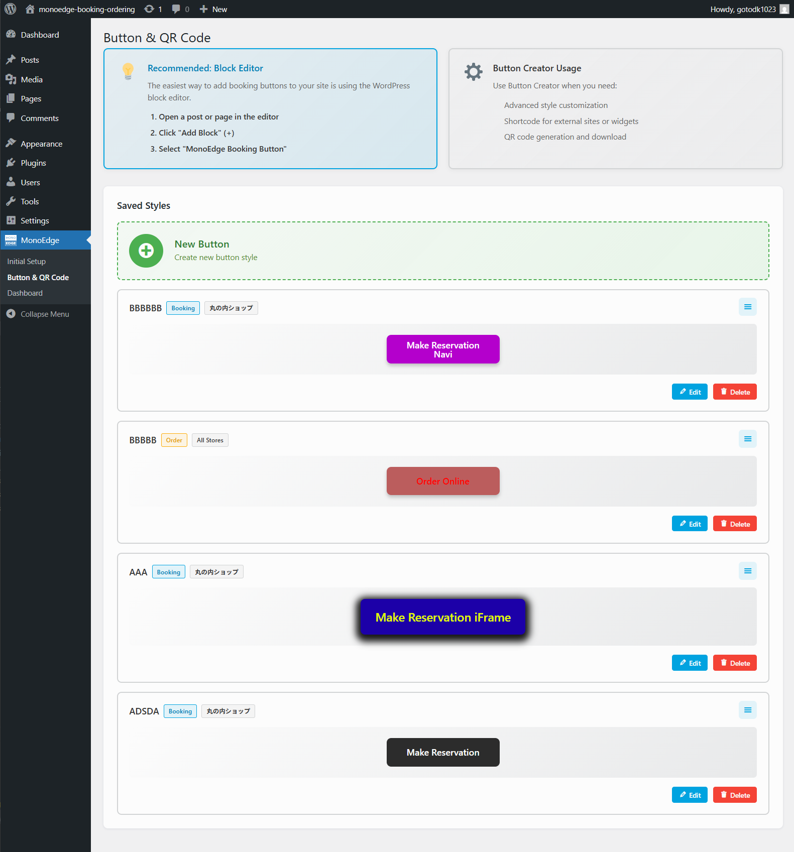This screenshot has height=852, width=794.
Task: Click the ADSDA style name
Action: (x=144, y=711)
